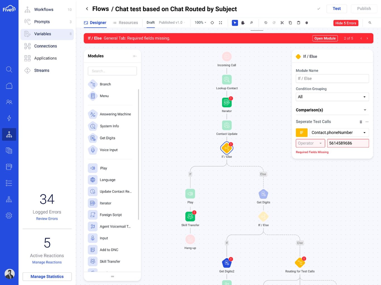Click the Review Errors link
This screenshot has height=285, width=381.
(x=47, y=219)
